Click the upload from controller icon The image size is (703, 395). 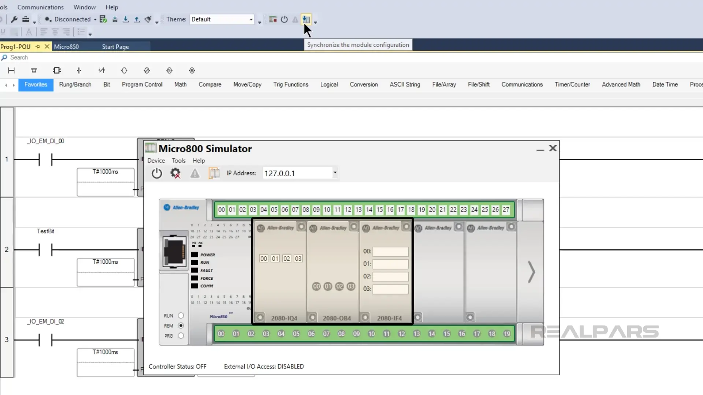coord(137,19)
